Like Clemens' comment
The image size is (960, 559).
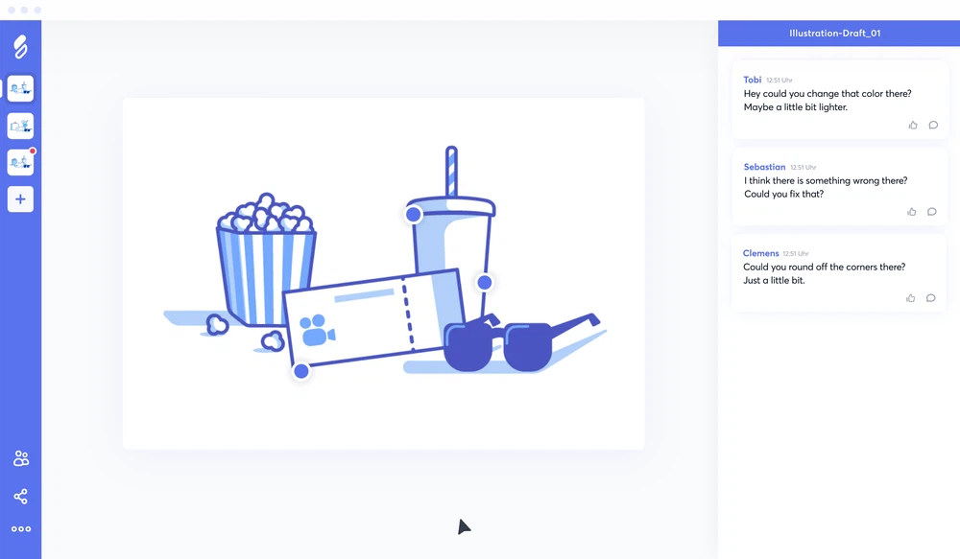(x=910, y=298)
